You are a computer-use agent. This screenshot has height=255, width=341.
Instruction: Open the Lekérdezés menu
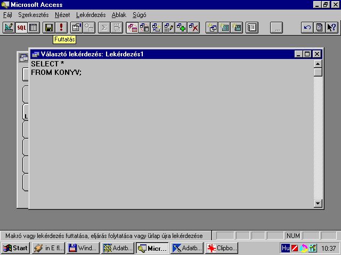tap(91, 15)
